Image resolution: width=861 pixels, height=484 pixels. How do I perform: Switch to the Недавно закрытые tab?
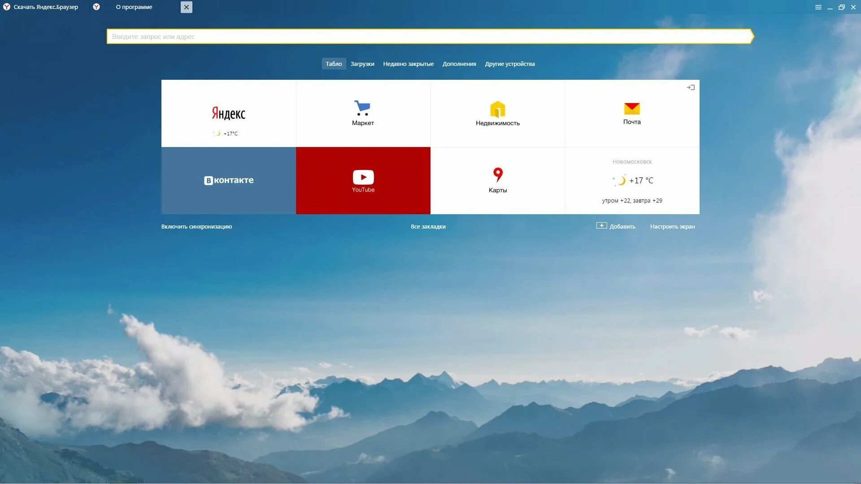point(408,64)
